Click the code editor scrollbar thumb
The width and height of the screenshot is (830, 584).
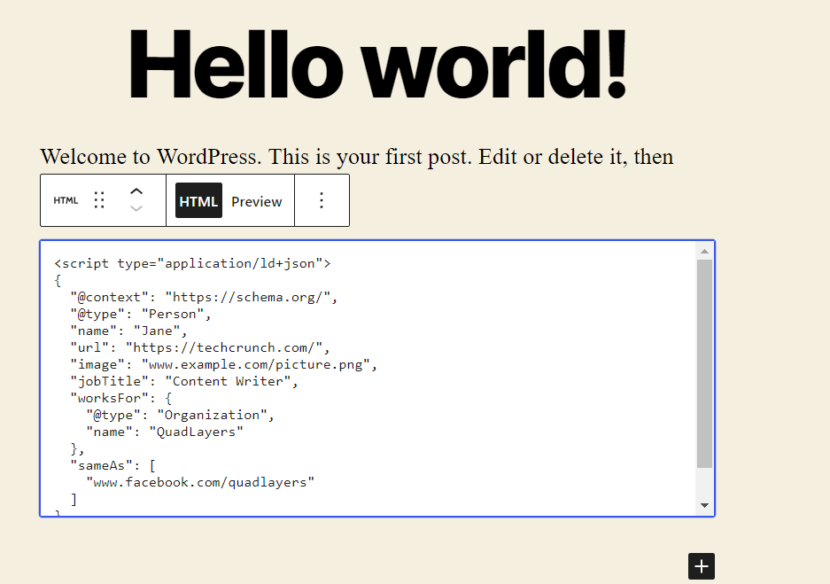pos(704,363)
